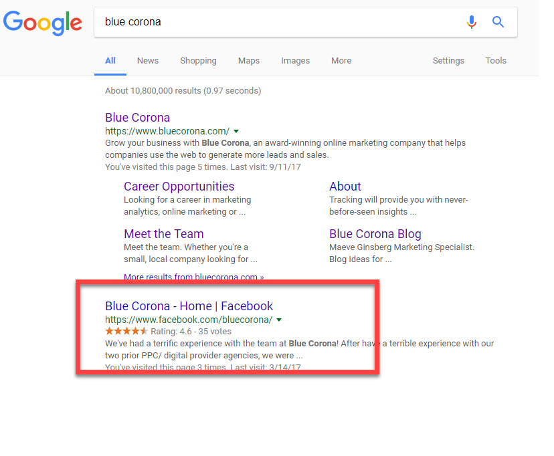
Task: Click the 'Maeve Ginsberg Marketing Specialist' snippet
Action: pos(401,253)
